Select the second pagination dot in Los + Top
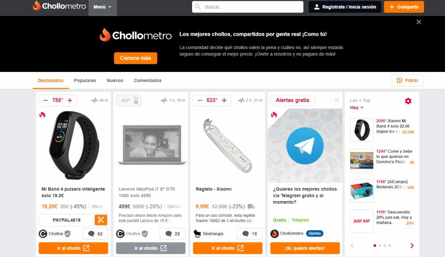Viewport: 445px width, 257px height. pyautogui.click(x=380, y=245)
